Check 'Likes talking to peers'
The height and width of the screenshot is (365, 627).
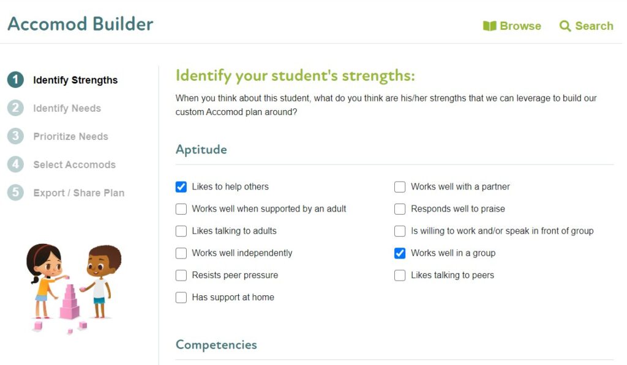[x=400, y=275]
